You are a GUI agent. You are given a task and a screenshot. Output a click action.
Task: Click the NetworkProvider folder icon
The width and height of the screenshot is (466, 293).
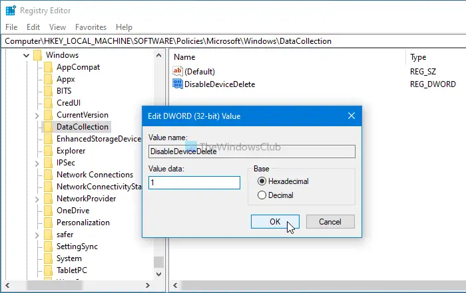pos(48,199)
